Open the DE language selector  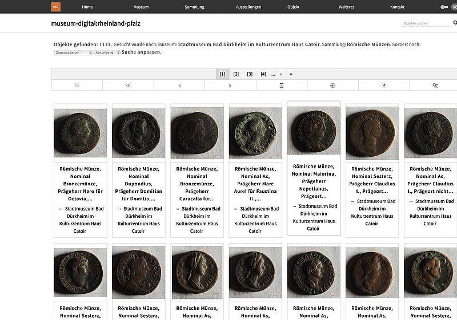(x=454, y=7)
